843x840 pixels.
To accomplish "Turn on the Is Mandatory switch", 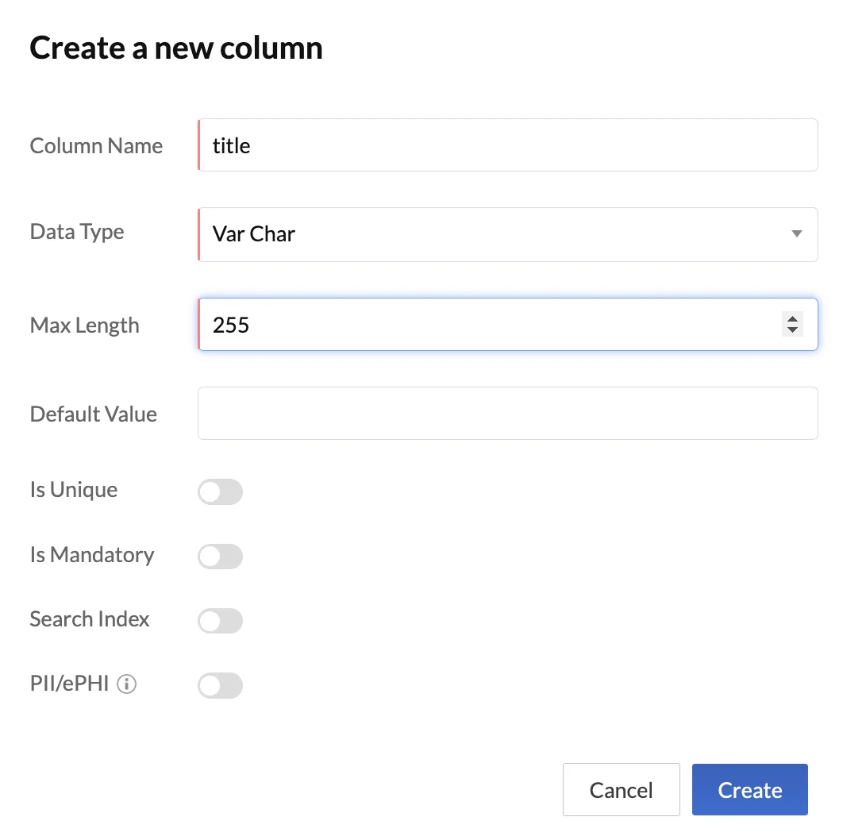I will tap(220, 557).
